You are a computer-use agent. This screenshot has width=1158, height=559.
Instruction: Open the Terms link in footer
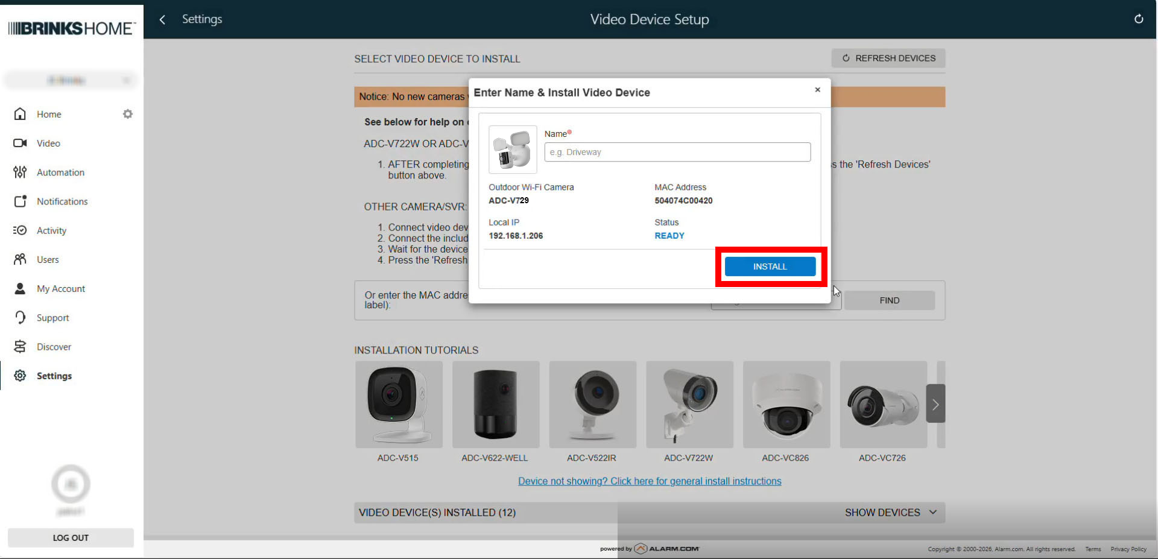1093,549
